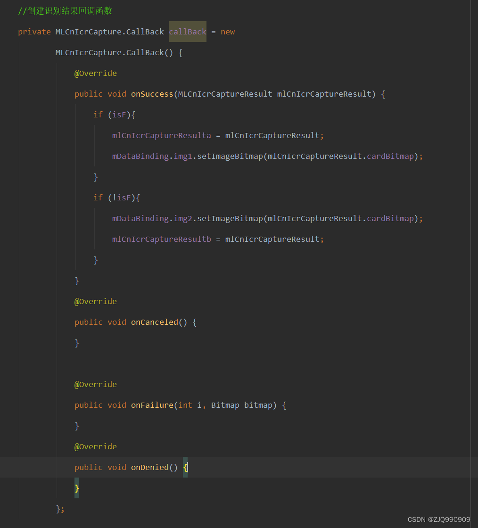Click the 'mlCnIcrCaptureResultb' field
Screen dimensions: 478x528
click(162, 239)
